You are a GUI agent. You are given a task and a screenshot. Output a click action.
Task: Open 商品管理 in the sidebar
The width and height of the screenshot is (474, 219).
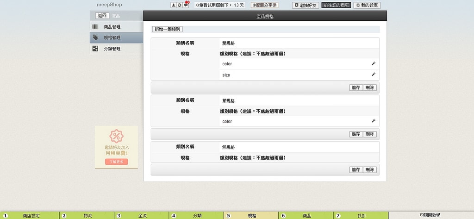click(112, 27)
